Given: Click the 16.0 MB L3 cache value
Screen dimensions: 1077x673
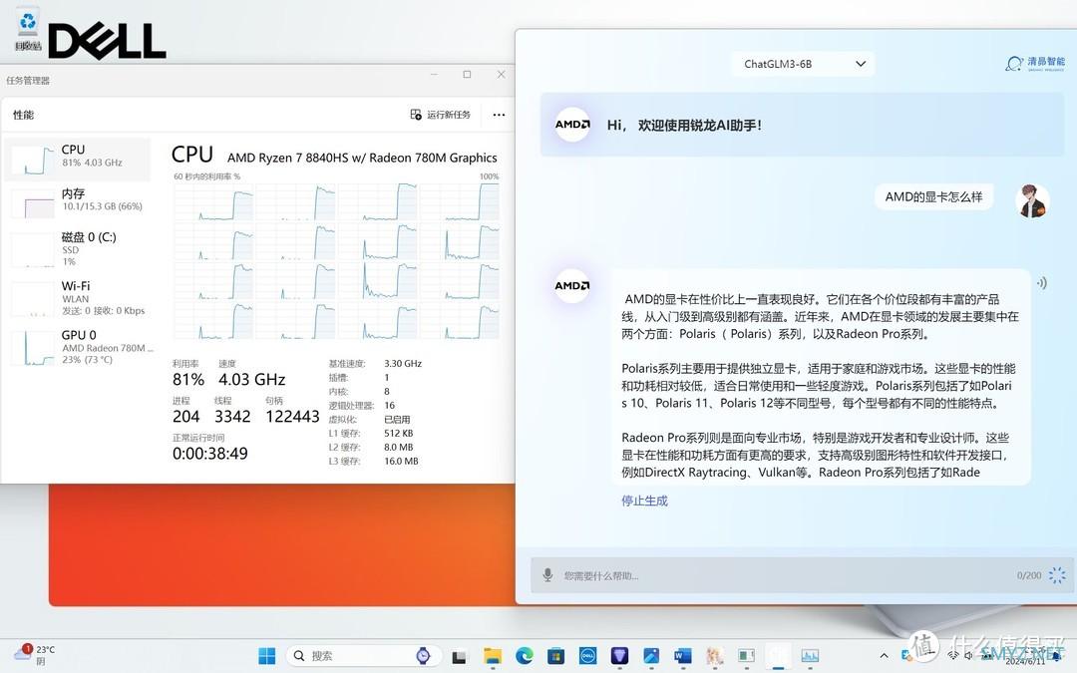Looking at the screenshot, I should [401, 461].
